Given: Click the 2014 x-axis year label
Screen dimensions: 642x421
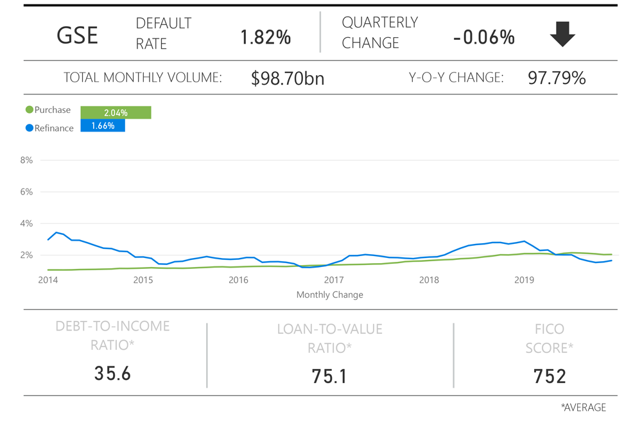Looking at the screenshot, I should [47, 280].
